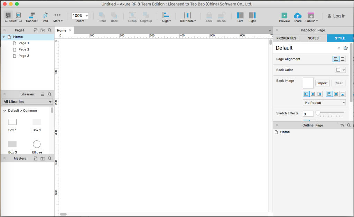Add a new folder in Masters panel

click(43, 158)
